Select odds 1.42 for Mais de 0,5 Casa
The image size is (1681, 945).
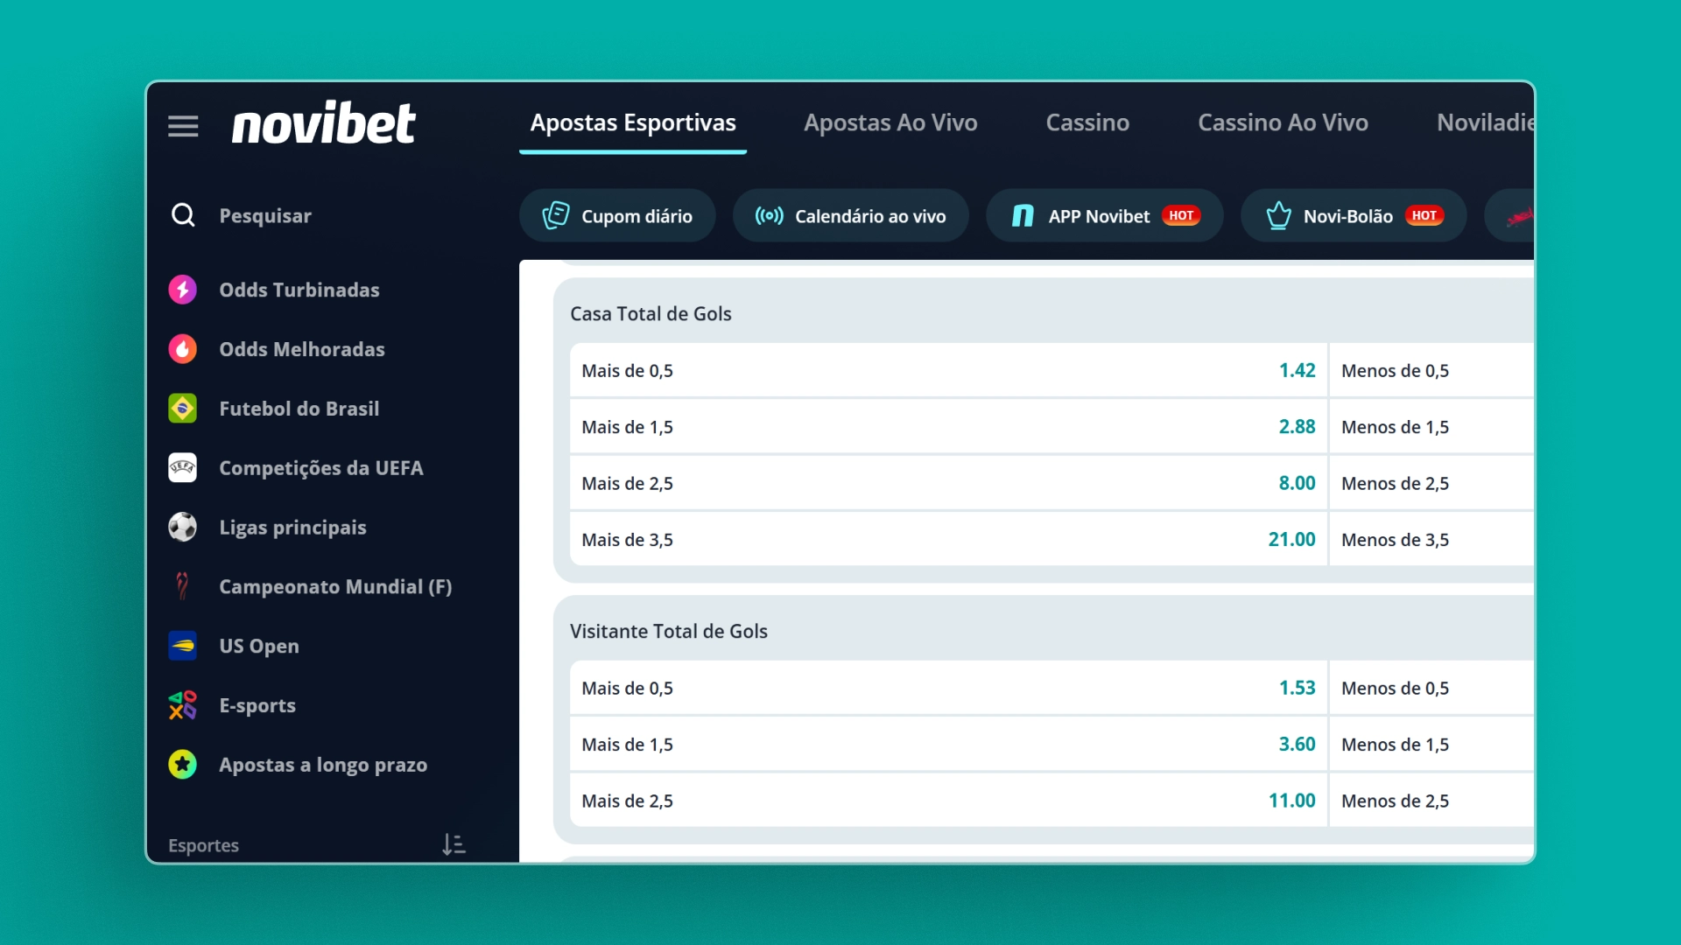click(x=1297, y=371)
